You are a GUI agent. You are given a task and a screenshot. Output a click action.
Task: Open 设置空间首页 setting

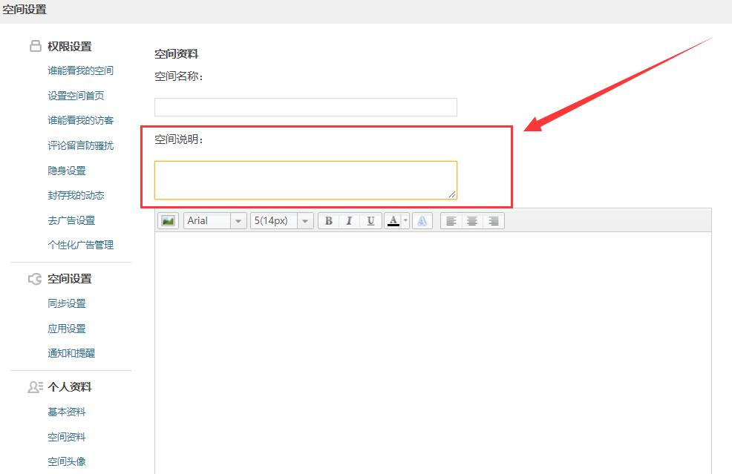click(x=76, y=96)
